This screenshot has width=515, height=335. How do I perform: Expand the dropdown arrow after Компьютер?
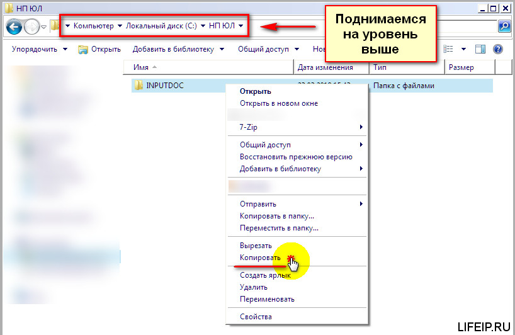120,26
